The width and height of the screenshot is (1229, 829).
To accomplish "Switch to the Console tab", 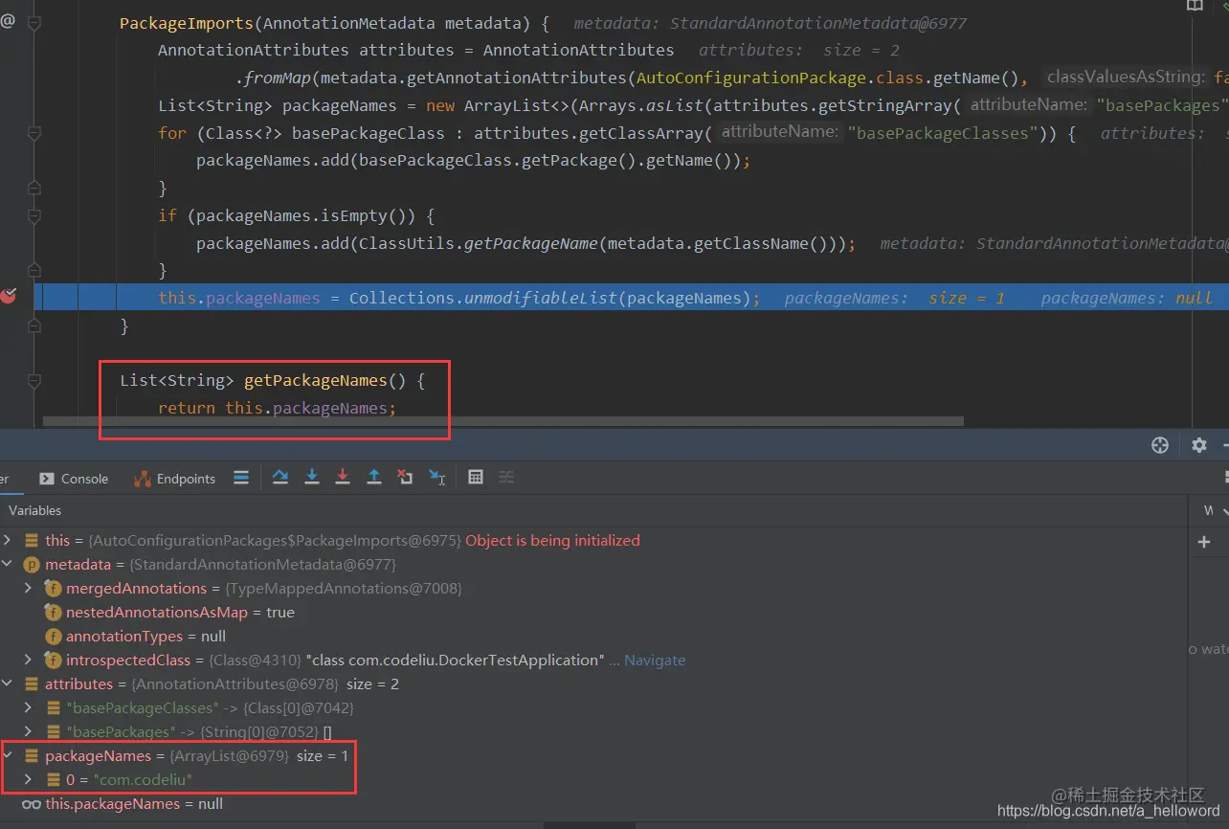I will click(x=74, y=479).
